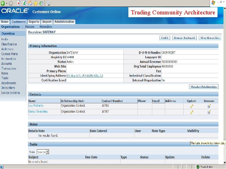Click the Remove Bookmark button

click(x=184, y=38)
